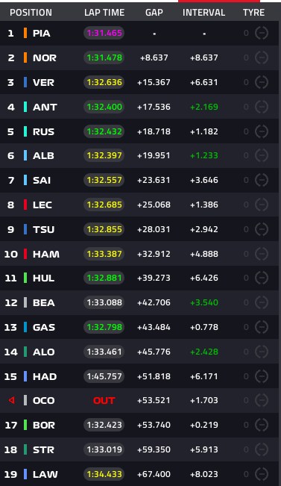Click the red team colour bar beside HAM

[x=25, y=254]
